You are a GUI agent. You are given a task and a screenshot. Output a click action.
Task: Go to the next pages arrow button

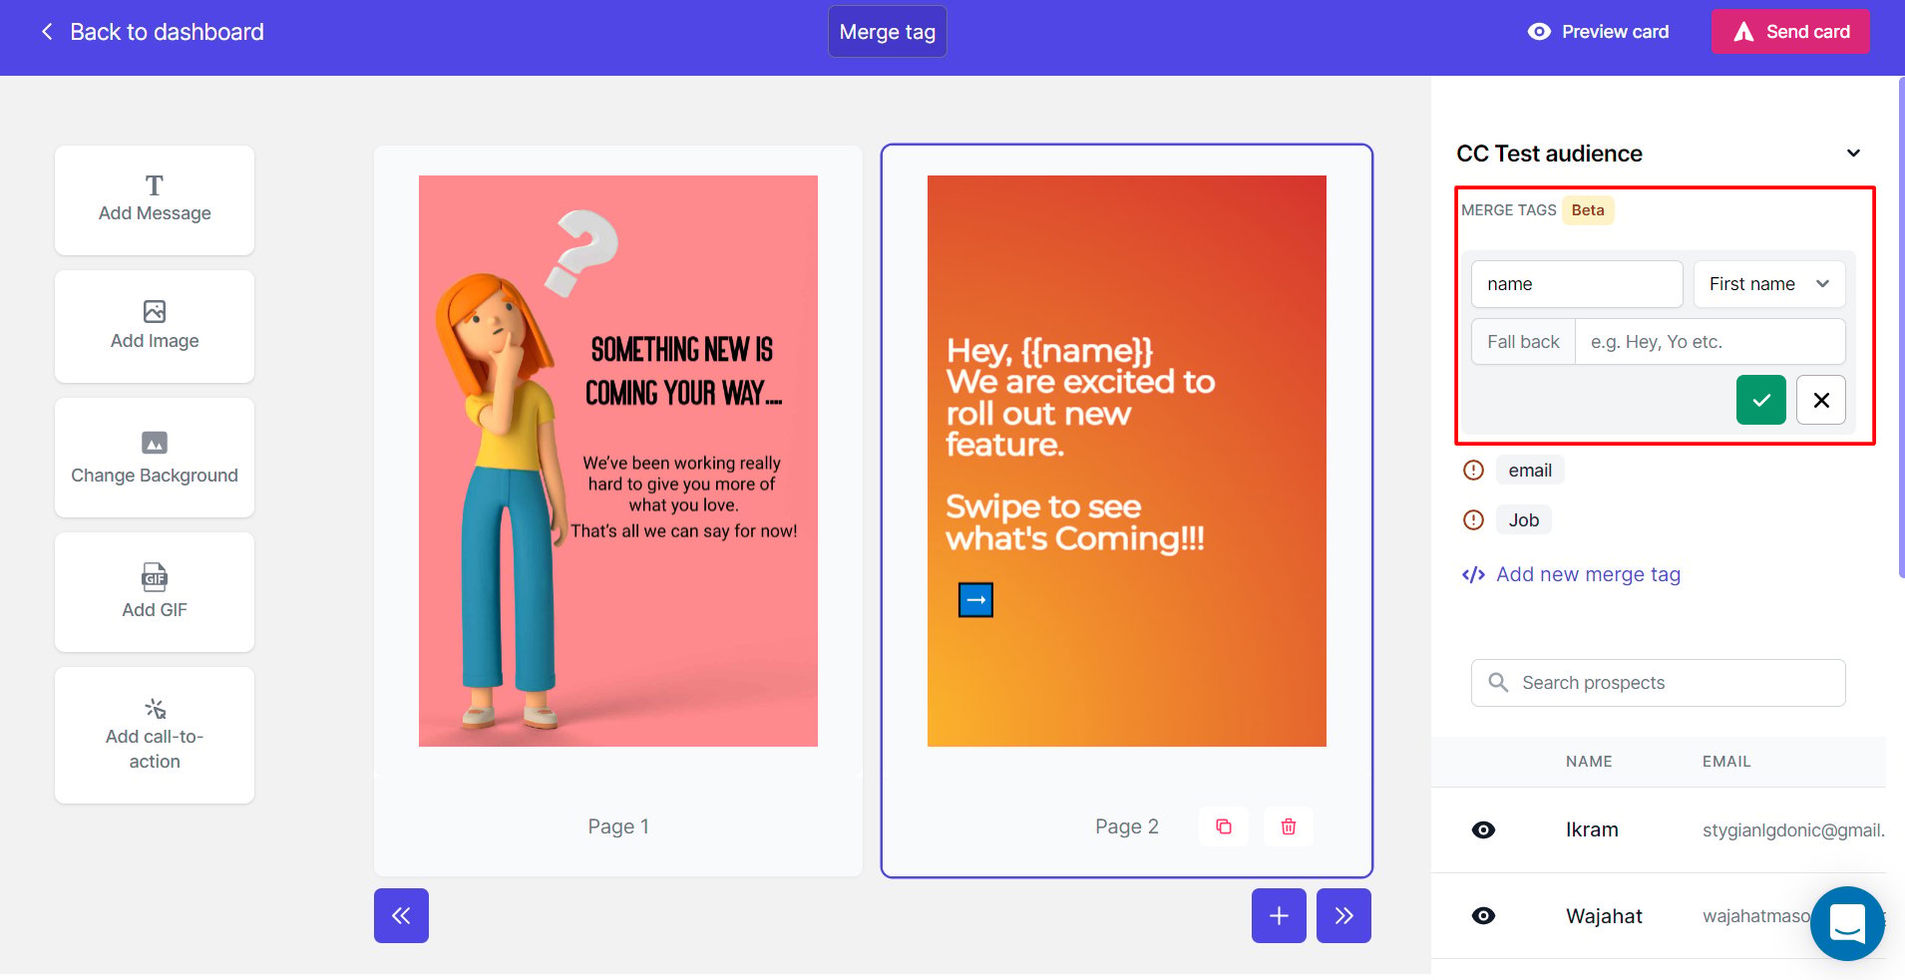[1343, 915]
